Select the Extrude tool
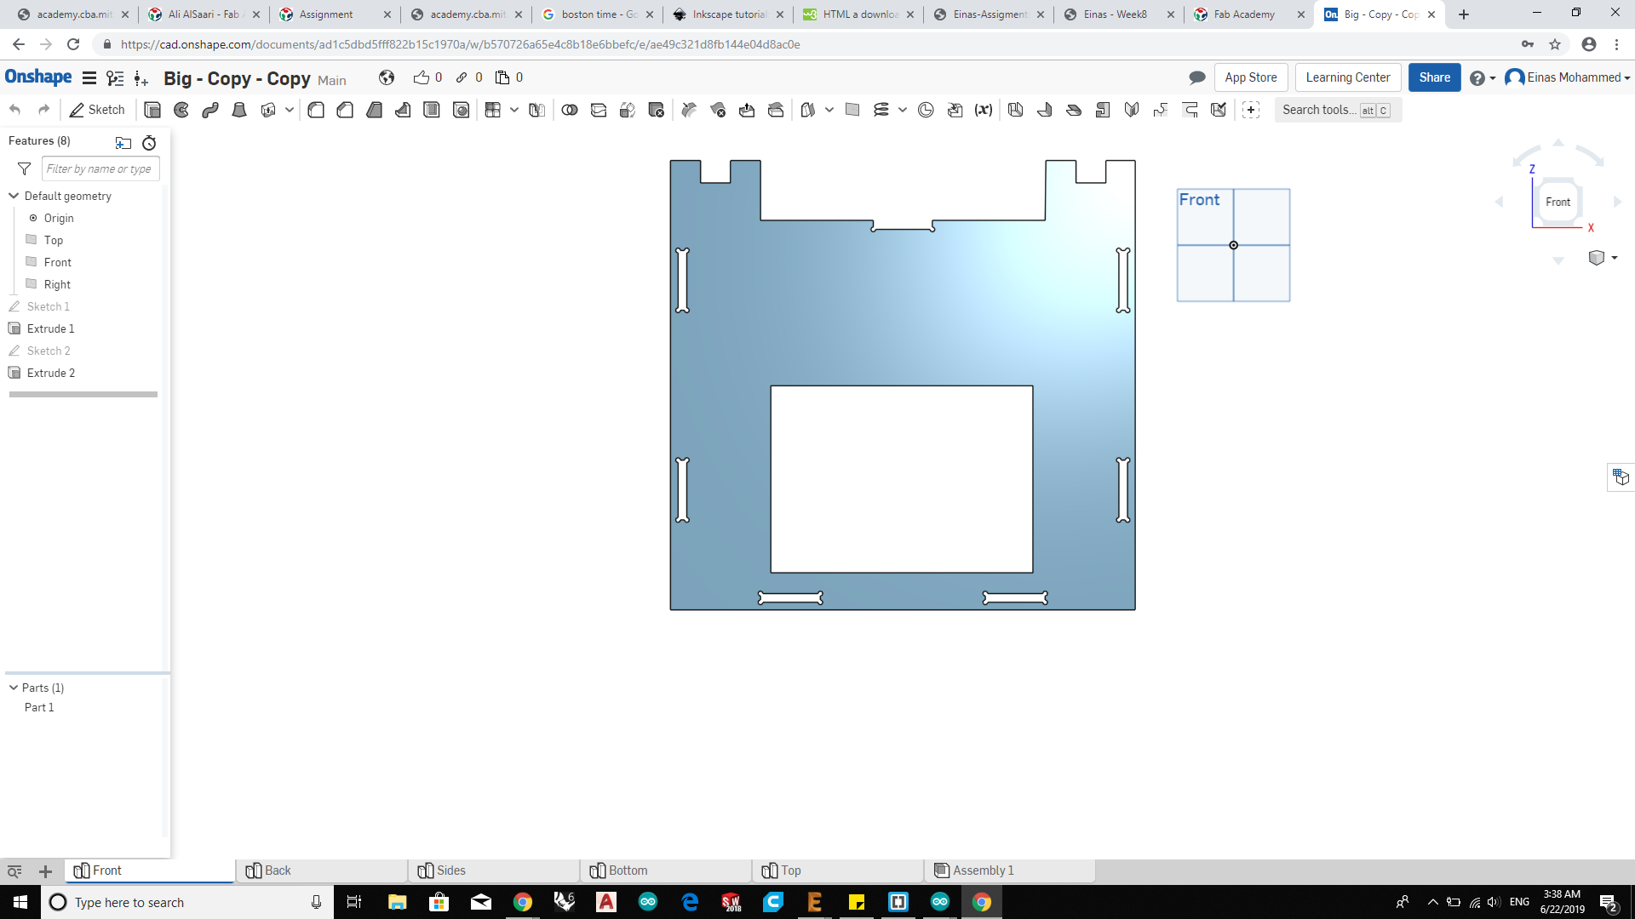This screenshot has width=1635, height=919. (x=152, y=110)
